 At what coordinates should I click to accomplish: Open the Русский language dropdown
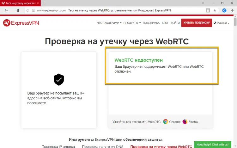tap(222, 23)
